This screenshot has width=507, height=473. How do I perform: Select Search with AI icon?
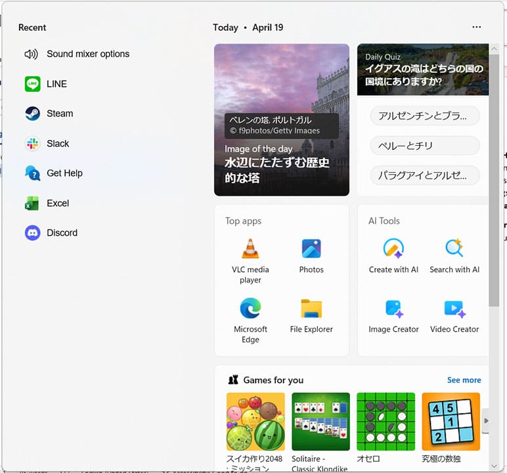click(x=454, y=248)
